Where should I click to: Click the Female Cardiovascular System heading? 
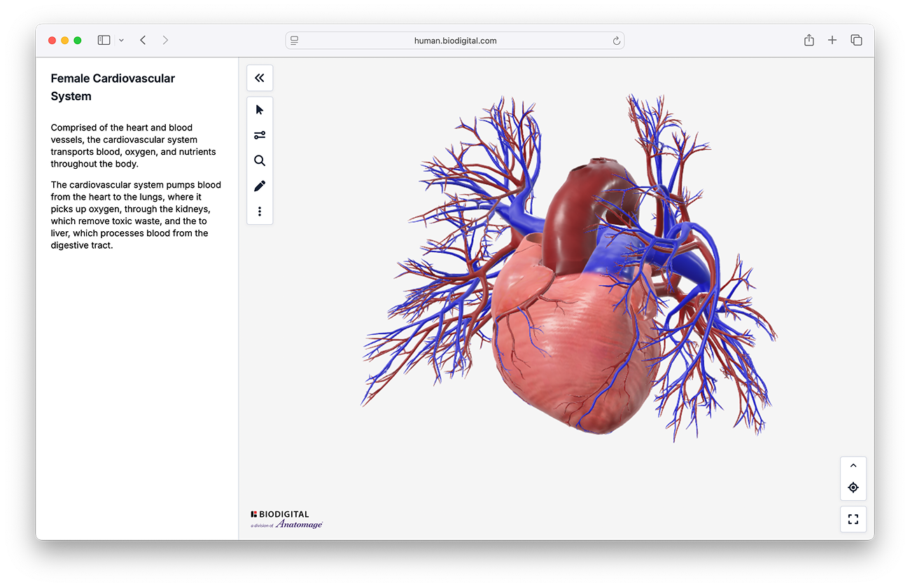pos(113,88)
